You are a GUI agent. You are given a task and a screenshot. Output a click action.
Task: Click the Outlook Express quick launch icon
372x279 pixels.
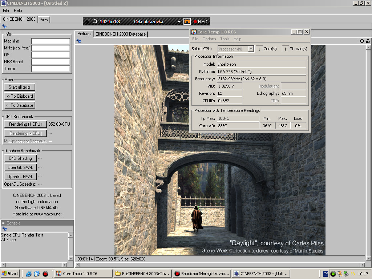(37, 274)
